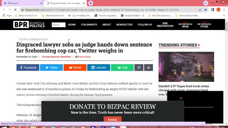Viewport: 228px width, 128px height.
Task: Open the Apps shortcut in bookmarks bar
Action: (x=7, y=15)
